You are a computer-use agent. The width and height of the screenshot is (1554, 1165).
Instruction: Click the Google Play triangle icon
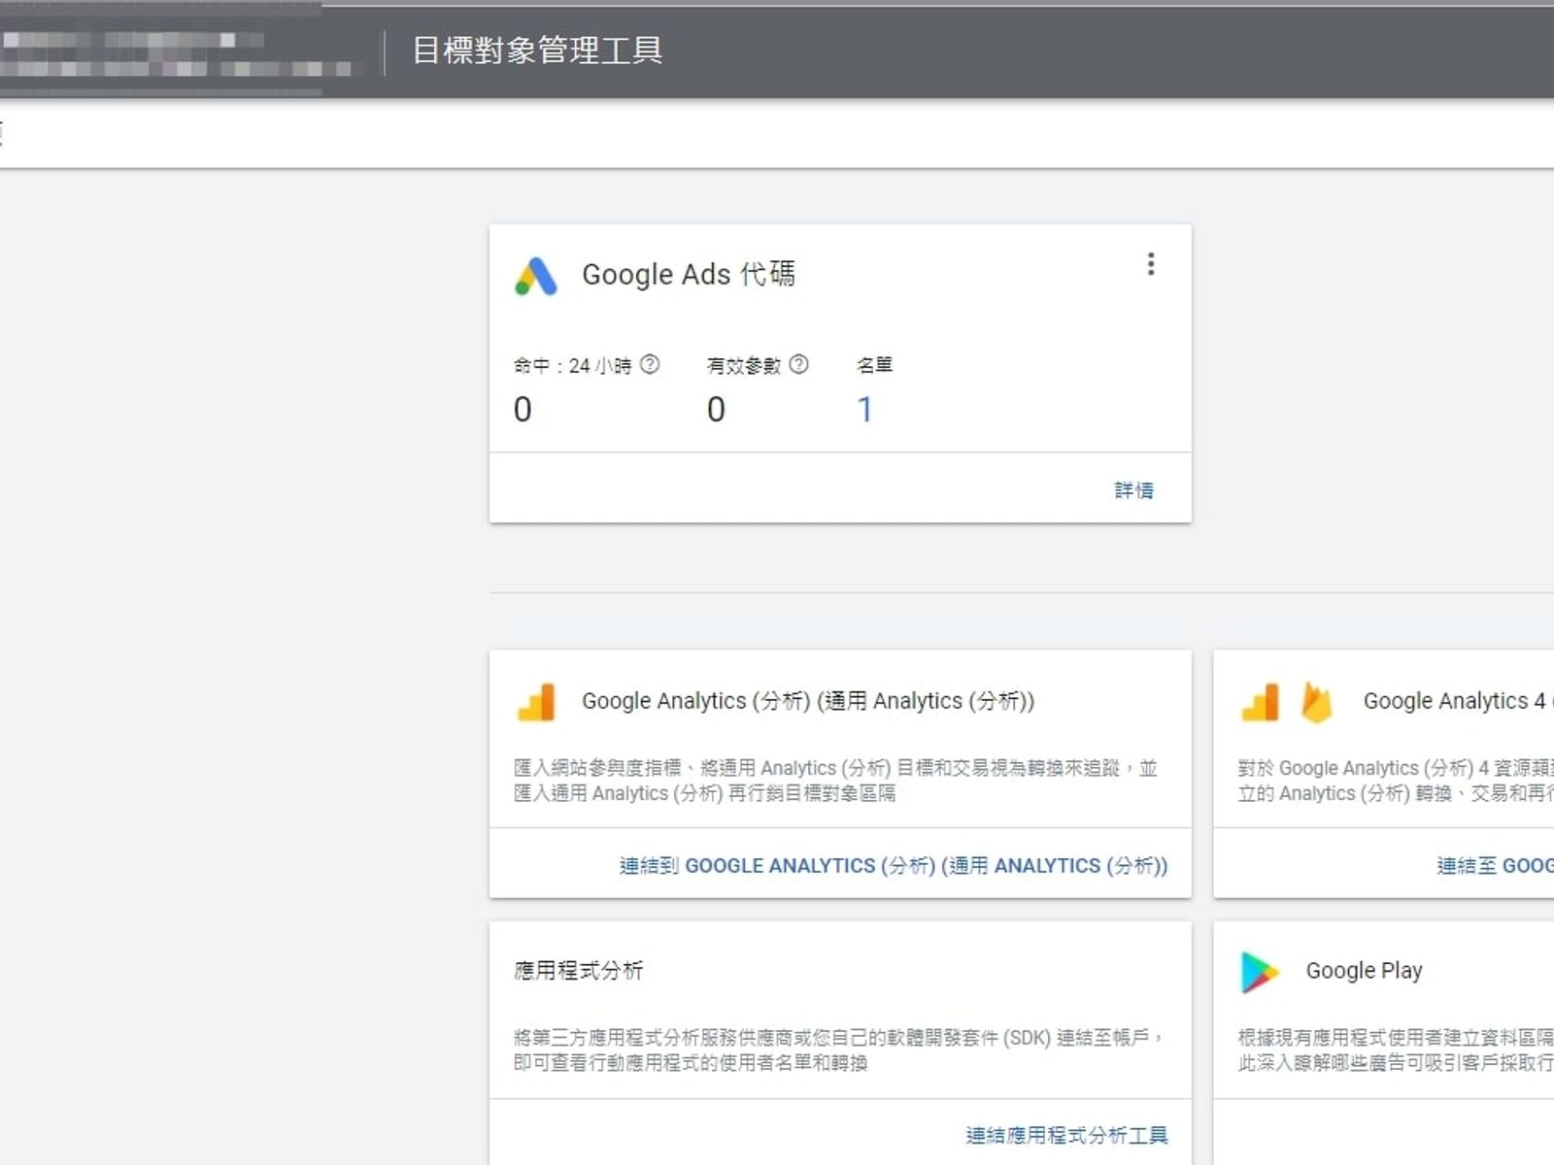(1260, 972)
